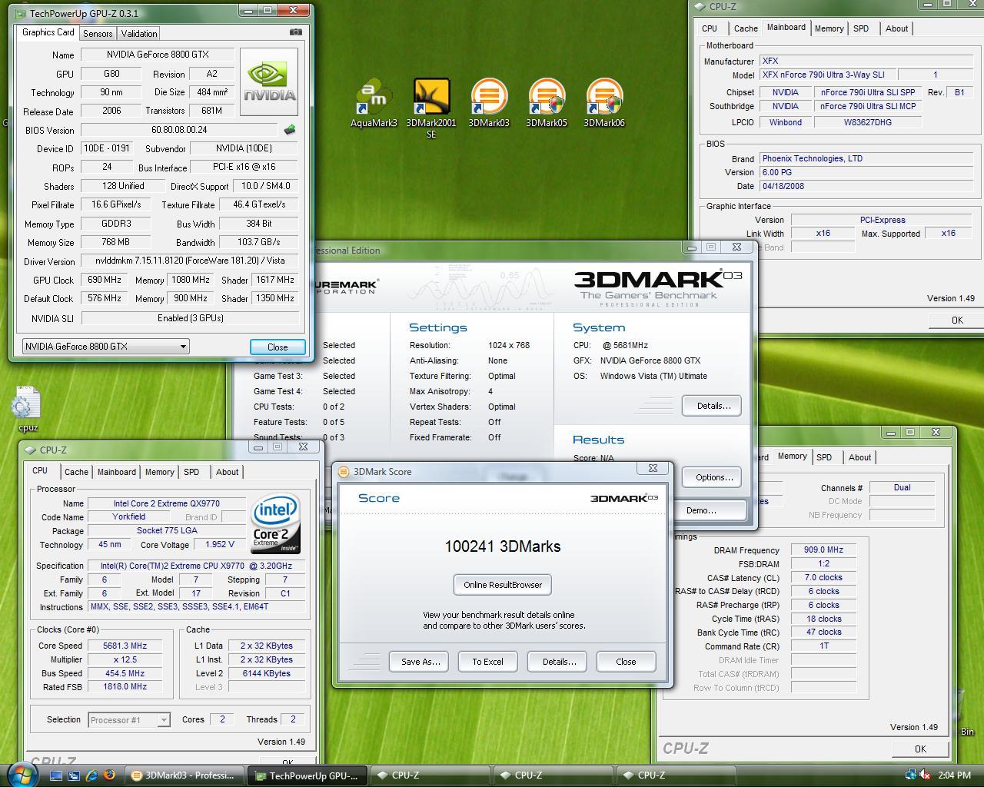
Task: Open the cpuz file on desktop
Action: click(x=28, y=410)
